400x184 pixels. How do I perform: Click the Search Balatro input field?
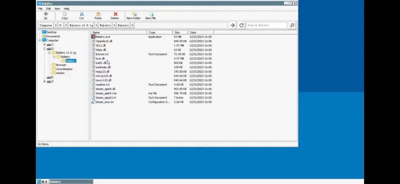pyautogui.click(x=267, y=25)
